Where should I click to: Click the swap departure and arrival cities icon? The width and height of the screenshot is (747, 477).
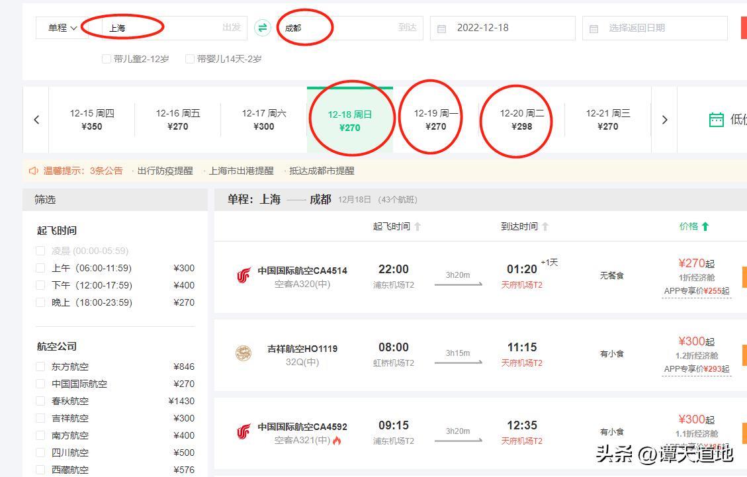click(263, 28)
